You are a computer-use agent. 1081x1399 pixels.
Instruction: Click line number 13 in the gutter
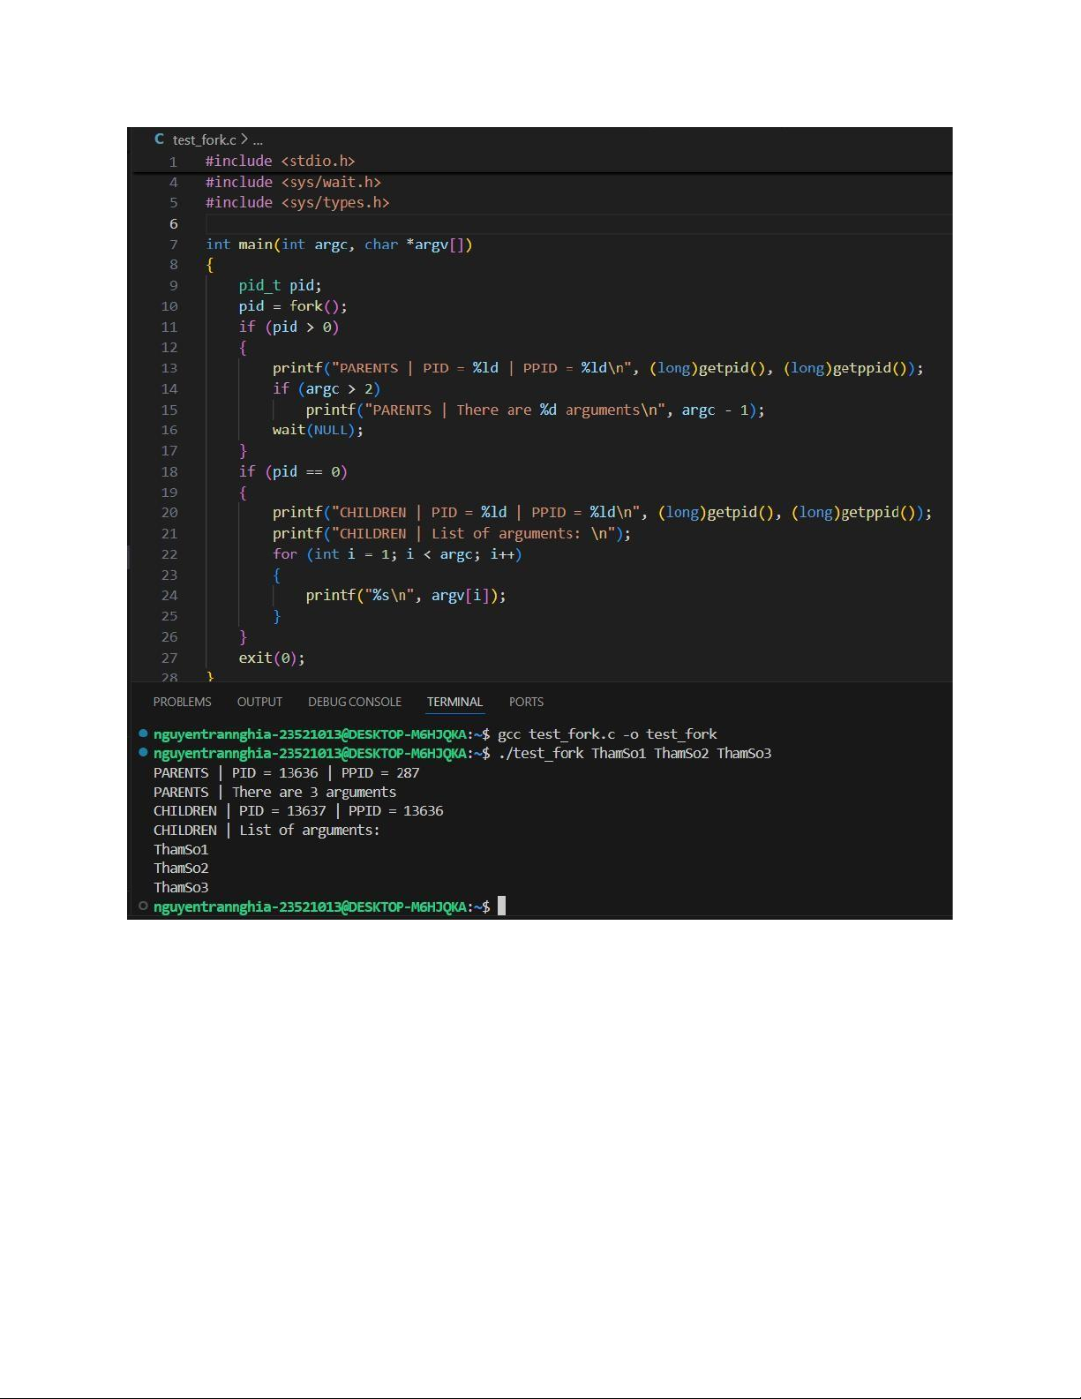(x=169, y=368)
